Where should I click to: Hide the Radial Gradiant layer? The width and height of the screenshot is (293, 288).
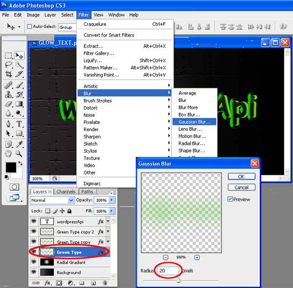(34, 262)
